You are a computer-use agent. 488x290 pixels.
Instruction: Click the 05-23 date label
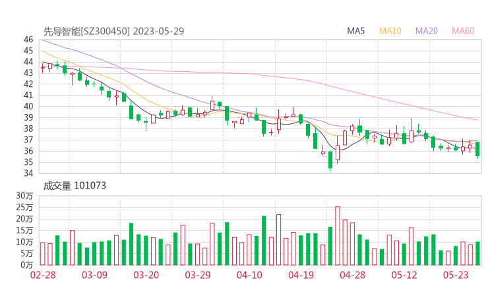click(456, 275)
